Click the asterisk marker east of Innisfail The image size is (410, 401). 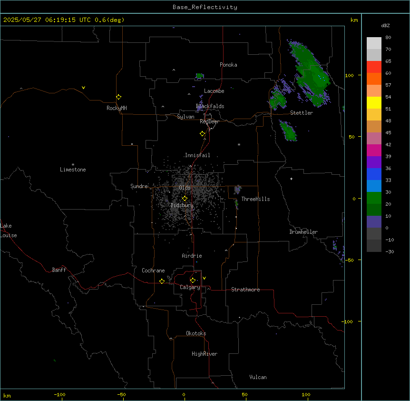239,144
